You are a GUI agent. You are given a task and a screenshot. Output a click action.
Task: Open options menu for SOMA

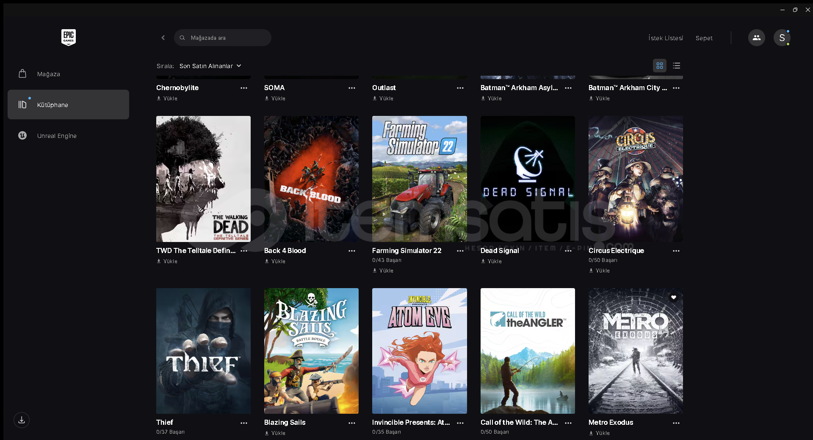click(352, 88)
